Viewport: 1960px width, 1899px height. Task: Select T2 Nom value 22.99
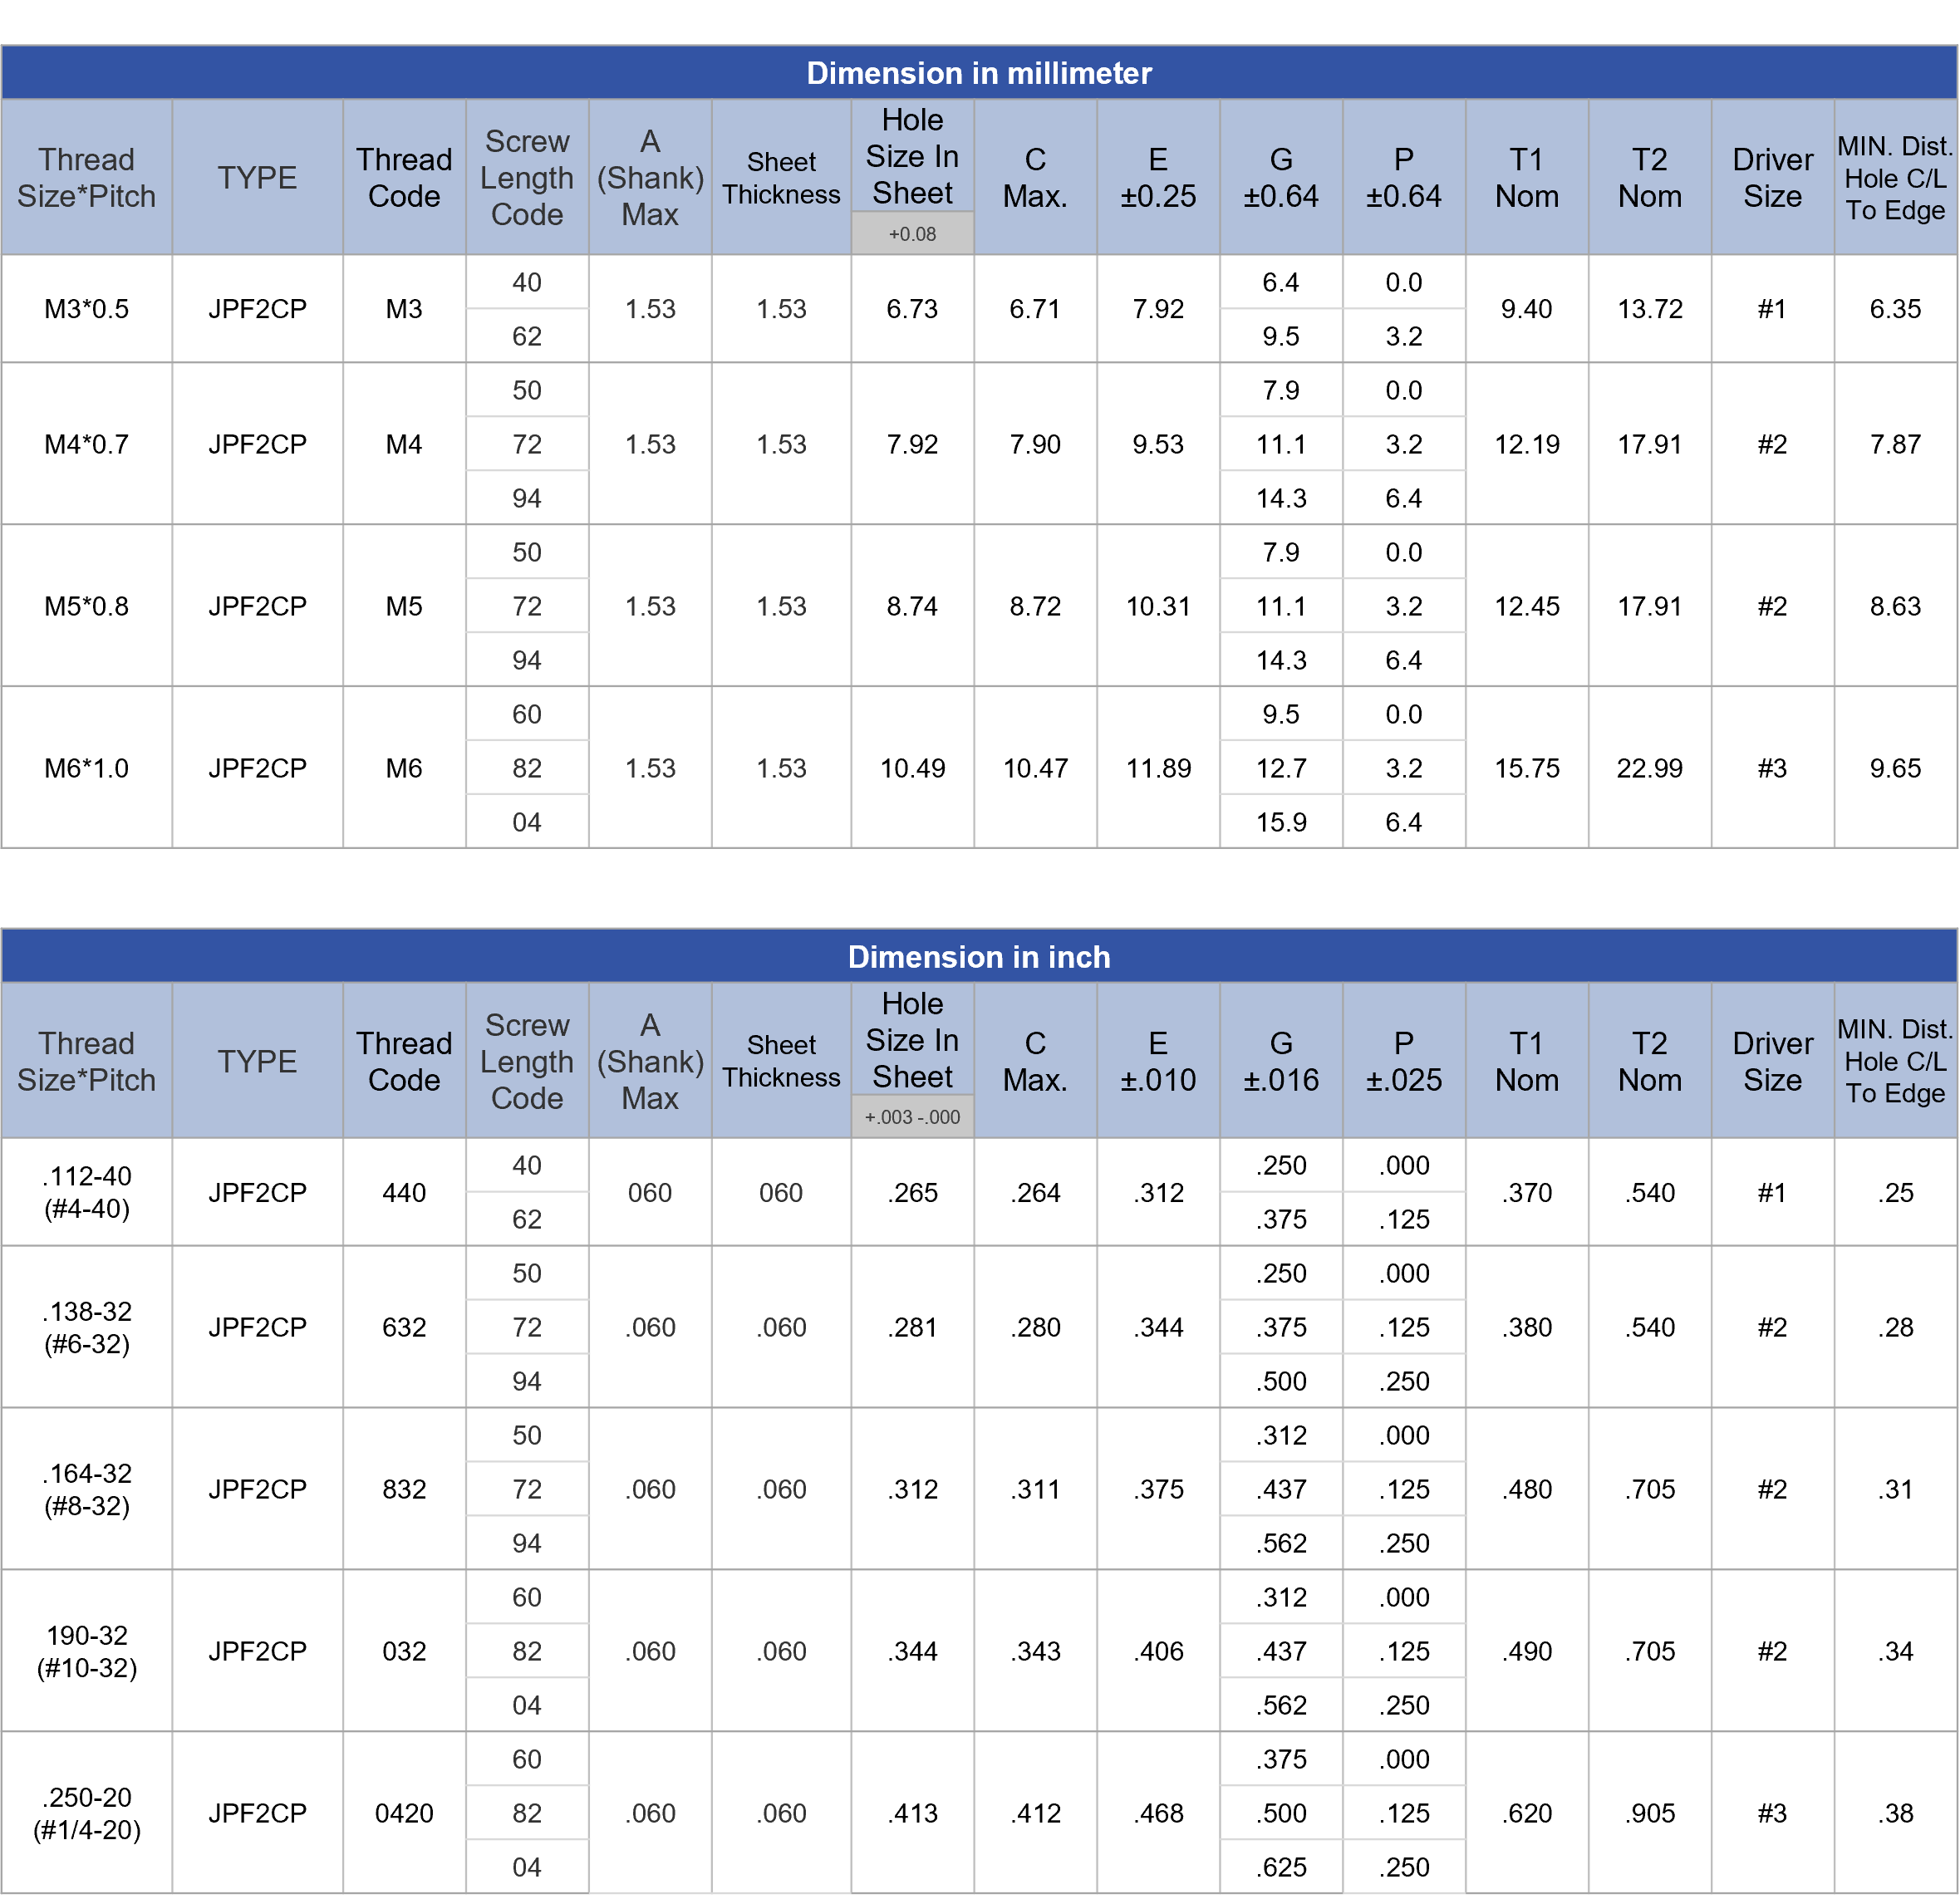click(x=1650, y=768)
